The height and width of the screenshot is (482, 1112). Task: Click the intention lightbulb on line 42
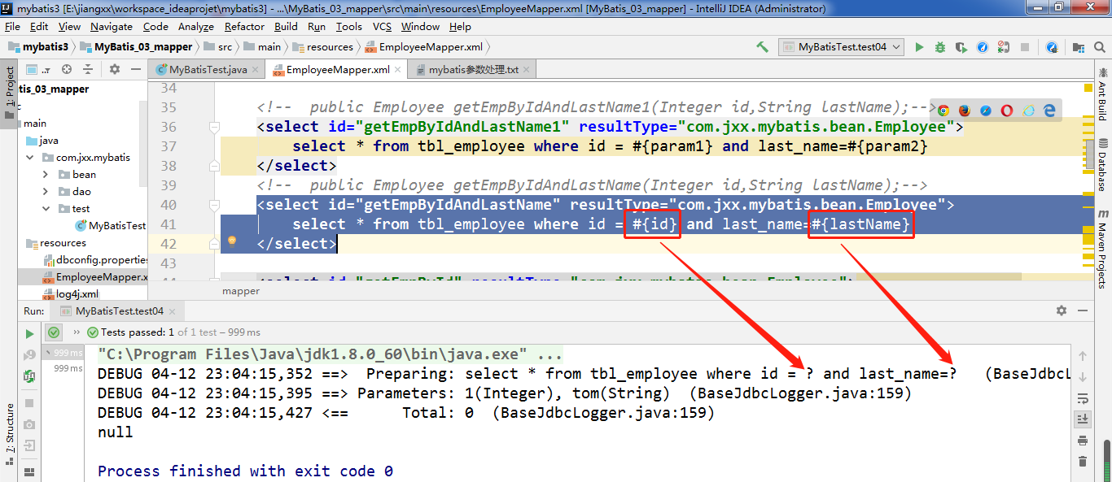point(231,241)
